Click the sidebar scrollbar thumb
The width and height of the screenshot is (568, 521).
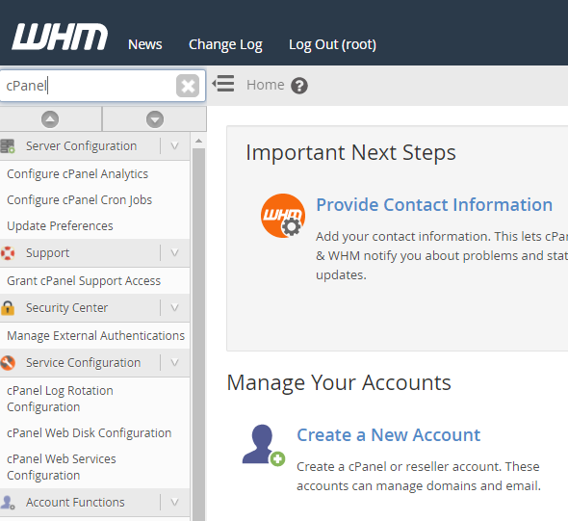[198, 333]
